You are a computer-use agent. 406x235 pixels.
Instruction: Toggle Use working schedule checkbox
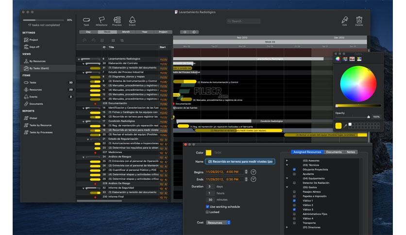click(x=207, y=206)
